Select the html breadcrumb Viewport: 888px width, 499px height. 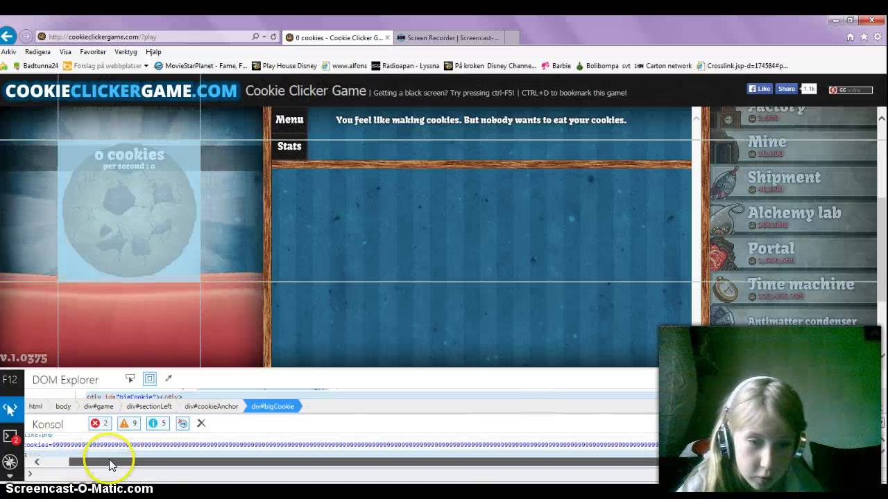point(35,406)
